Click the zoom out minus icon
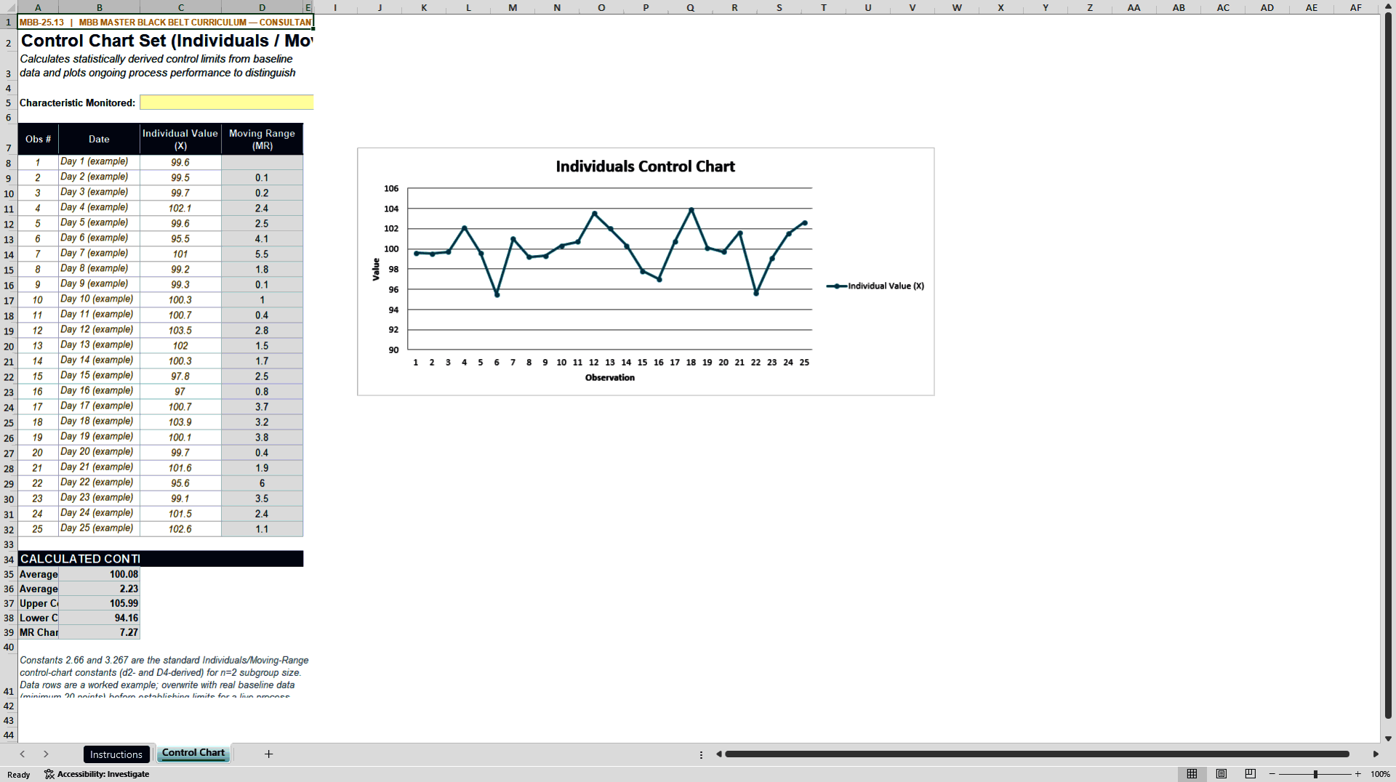Screen dimensions: 1396x782 (x=1272, y=774)
